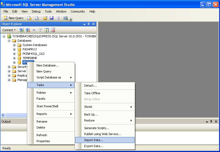Expand the TEMPDBHR database node
The height and width of the screenshot is (152, 220).
click(14, 58)
